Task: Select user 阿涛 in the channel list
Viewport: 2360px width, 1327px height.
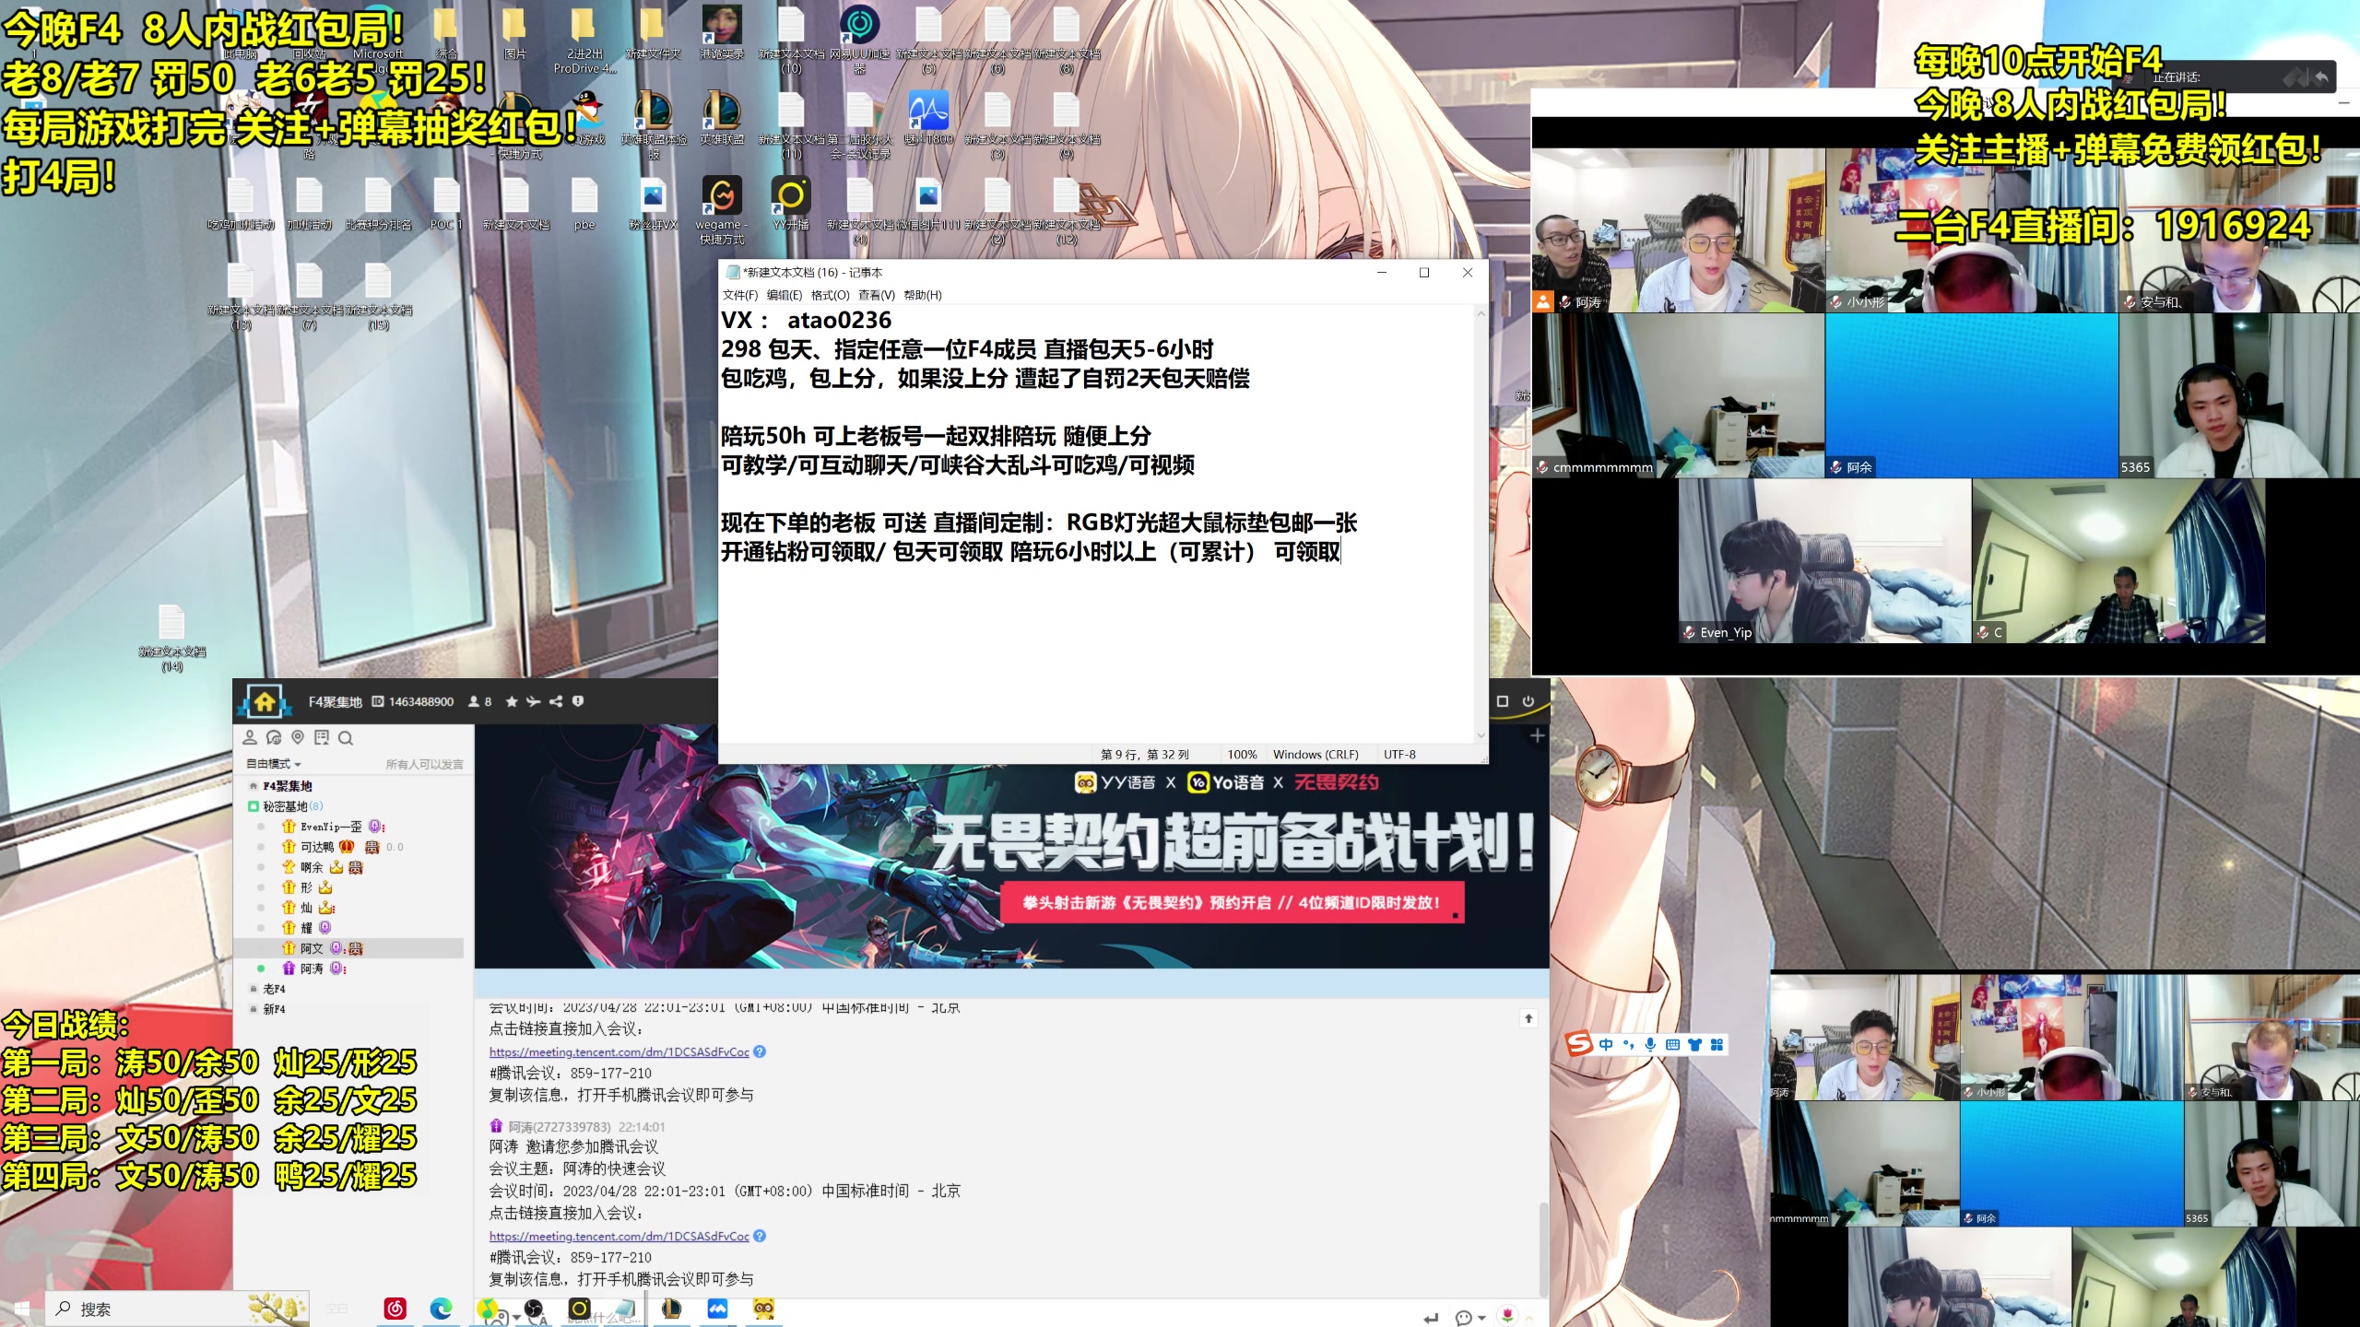Action: [x=312, y=969]
